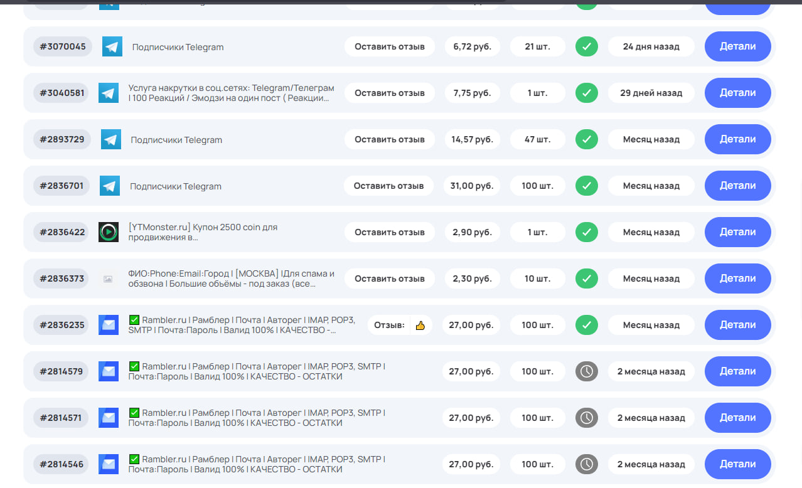Click order number #2836235 badge

point(62,325)
